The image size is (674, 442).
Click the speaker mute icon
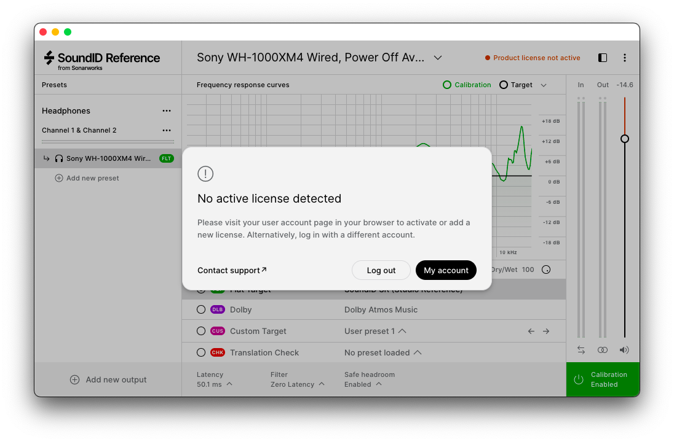pos(624,350)
